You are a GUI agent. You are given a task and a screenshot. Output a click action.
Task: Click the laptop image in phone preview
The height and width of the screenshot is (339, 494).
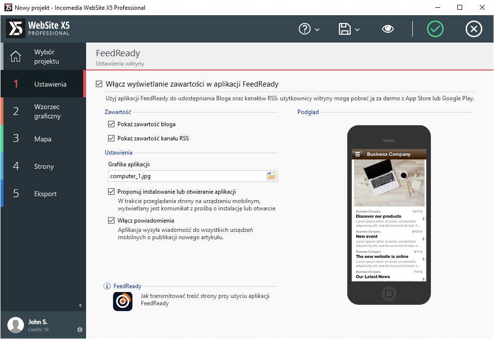click(x=389, y=182)
